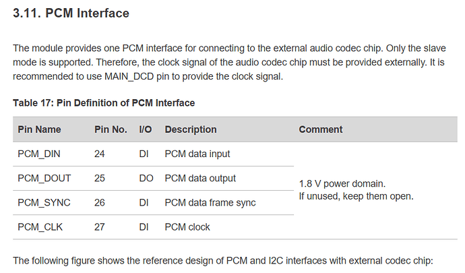Image resolution: width=465 pixels, height=273 pixels.
Task: Click the Table 17 caption text
Action: [x=104, y=103]
